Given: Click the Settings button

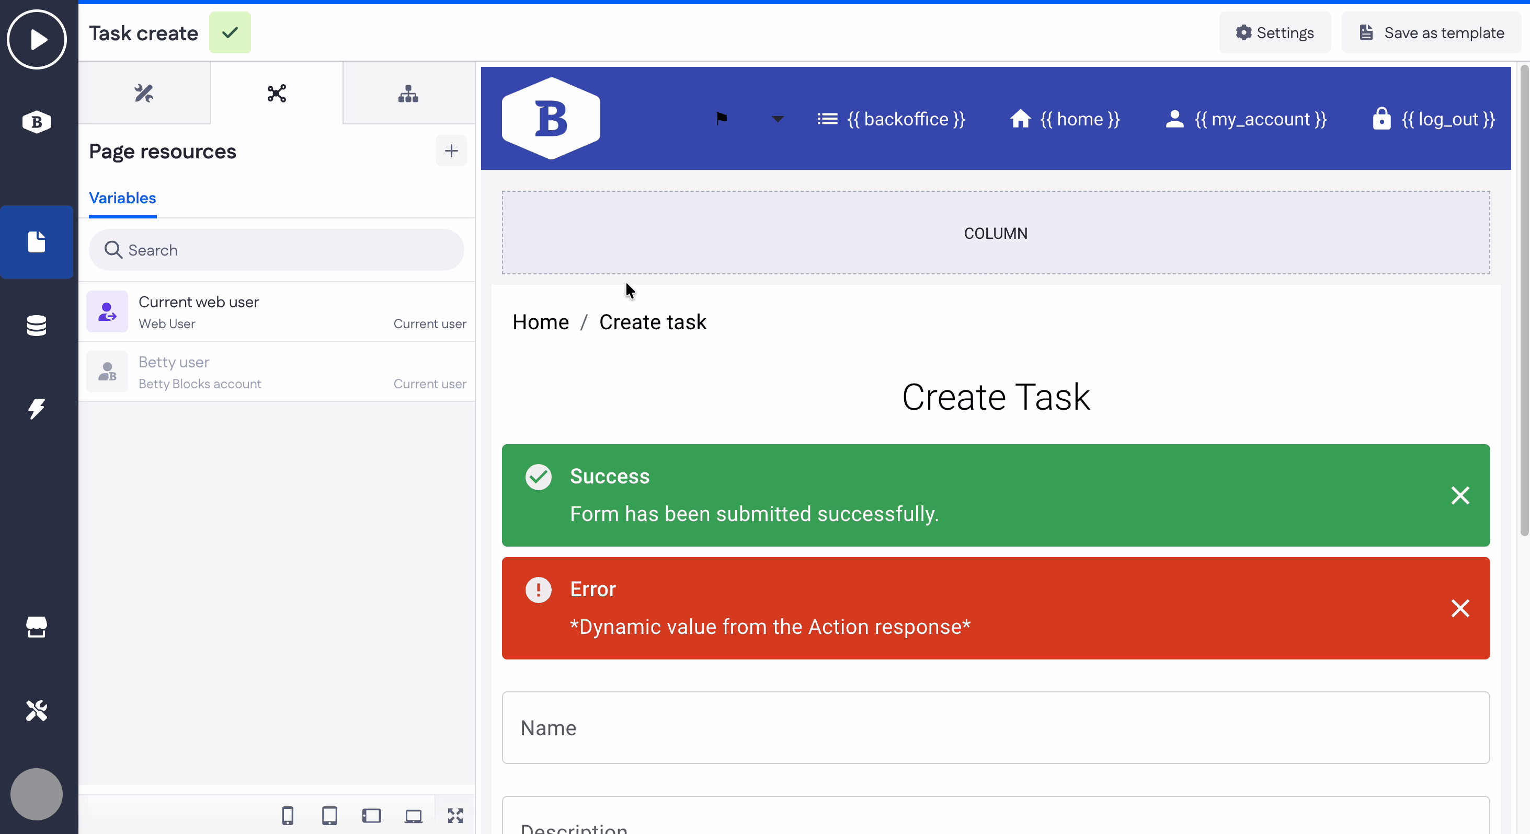Looking at the screenshot, I should pos(1275,32).
